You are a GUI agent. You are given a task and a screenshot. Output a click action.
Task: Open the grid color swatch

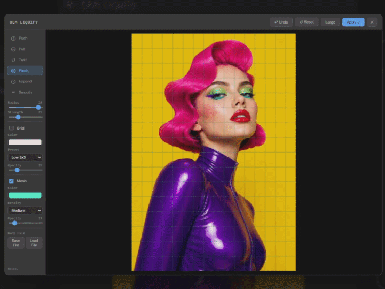[x=25, y=142]
